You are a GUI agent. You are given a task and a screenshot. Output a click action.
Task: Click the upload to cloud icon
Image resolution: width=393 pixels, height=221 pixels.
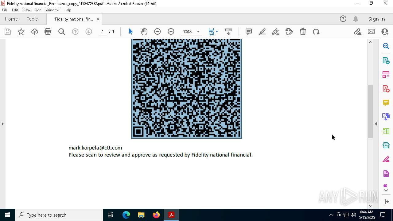point(35,32)
